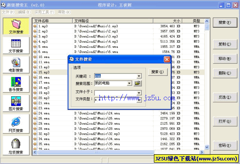240x164 pixels.
Task: Click the file icon of 10.wma row
Action: pyautogui.click(x=35, y=57)
